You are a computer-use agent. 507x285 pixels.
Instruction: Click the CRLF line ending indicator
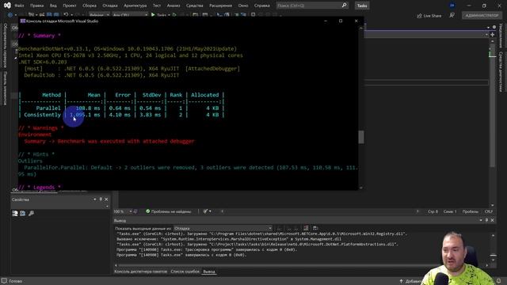[x=489, y=211]
